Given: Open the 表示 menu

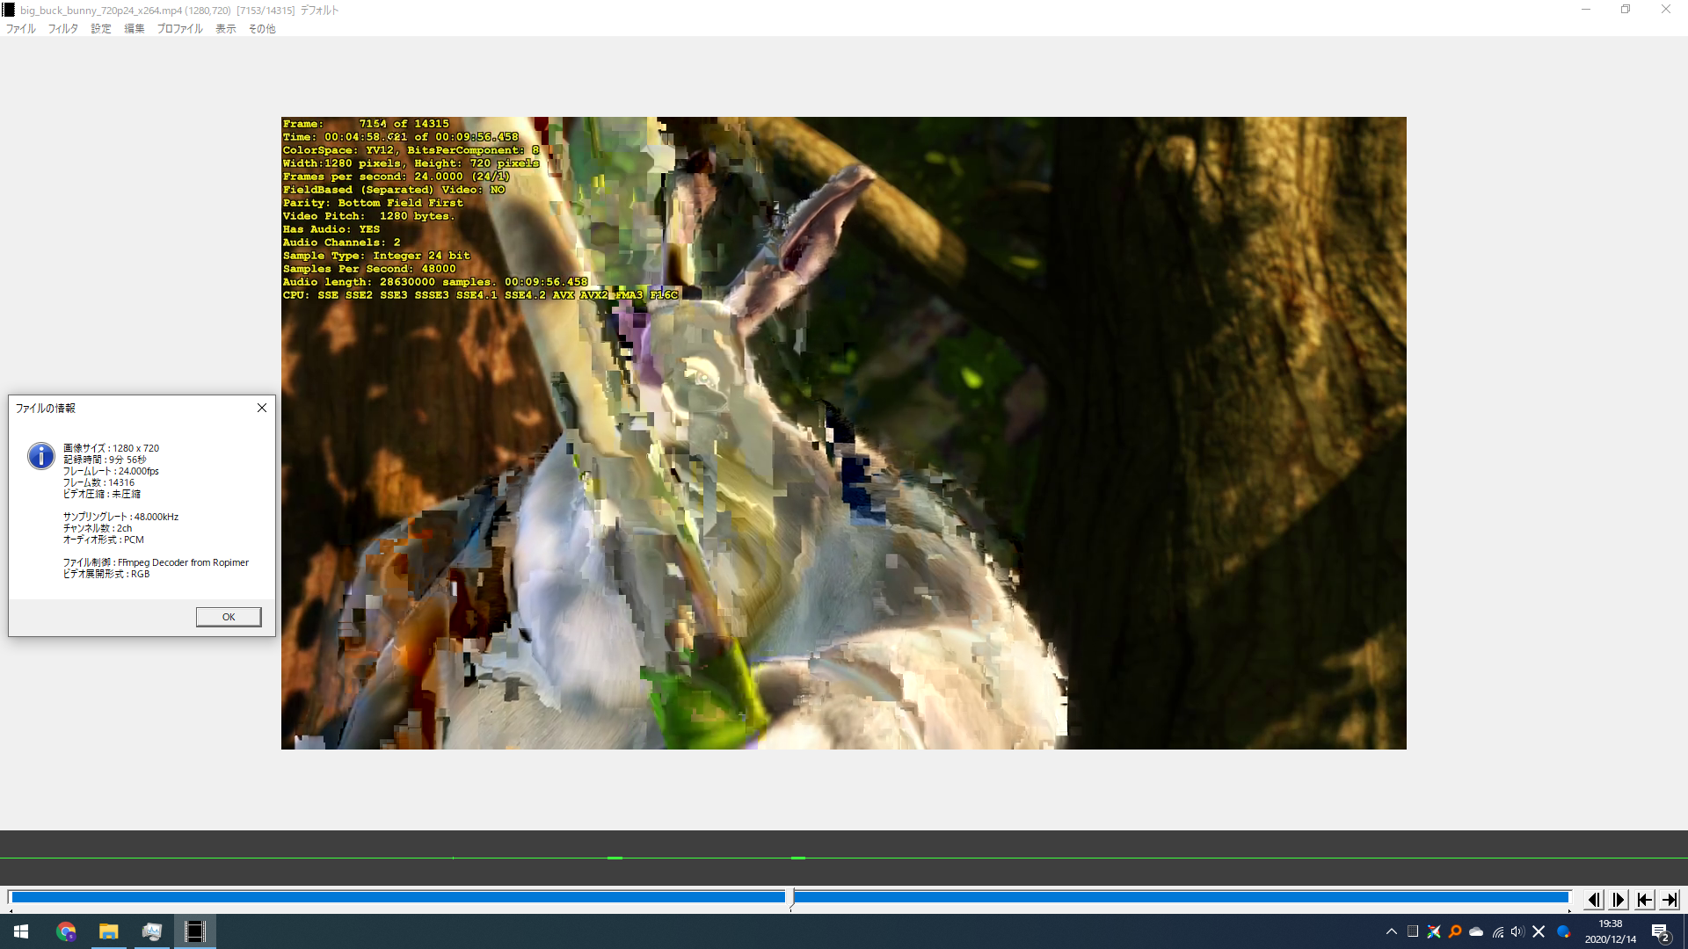Looking at the screenshot, I should (x=225, y=29).
